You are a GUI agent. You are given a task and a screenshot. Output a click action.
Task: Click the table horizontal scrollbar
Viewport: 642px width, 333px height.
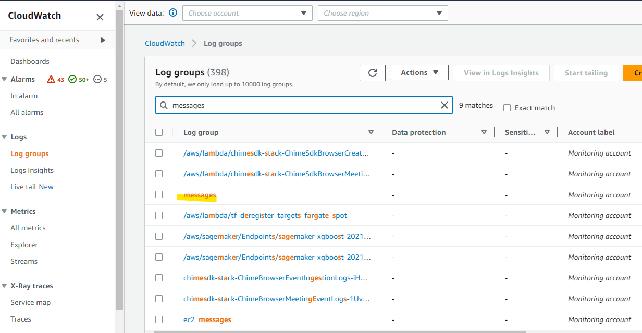[339, 331]
